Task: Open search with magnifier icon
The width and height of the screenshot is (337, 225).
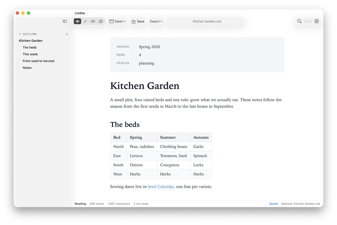Action: [x=299, y=21]
